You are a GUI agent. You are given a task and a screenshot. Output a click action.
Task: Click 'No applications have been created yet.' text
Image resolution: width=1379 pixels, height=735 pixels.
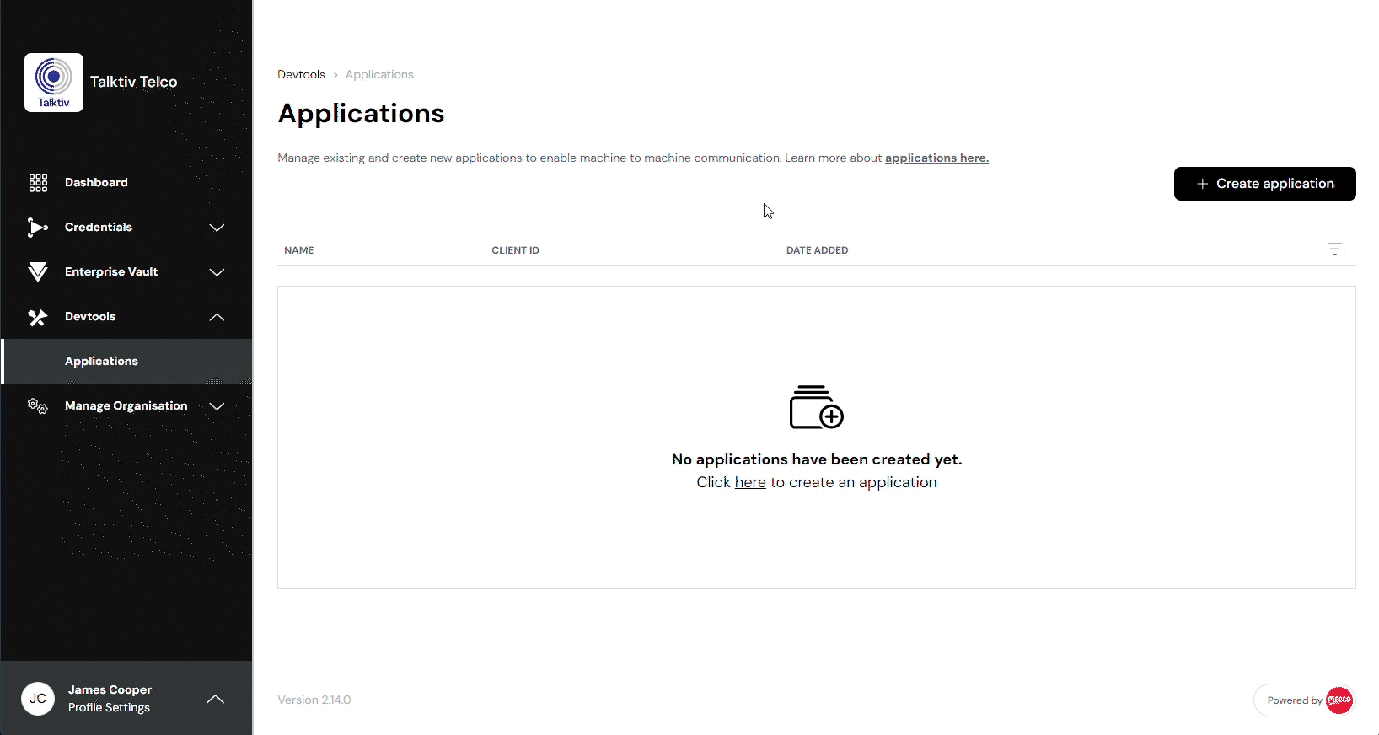(x=817, y=459)
